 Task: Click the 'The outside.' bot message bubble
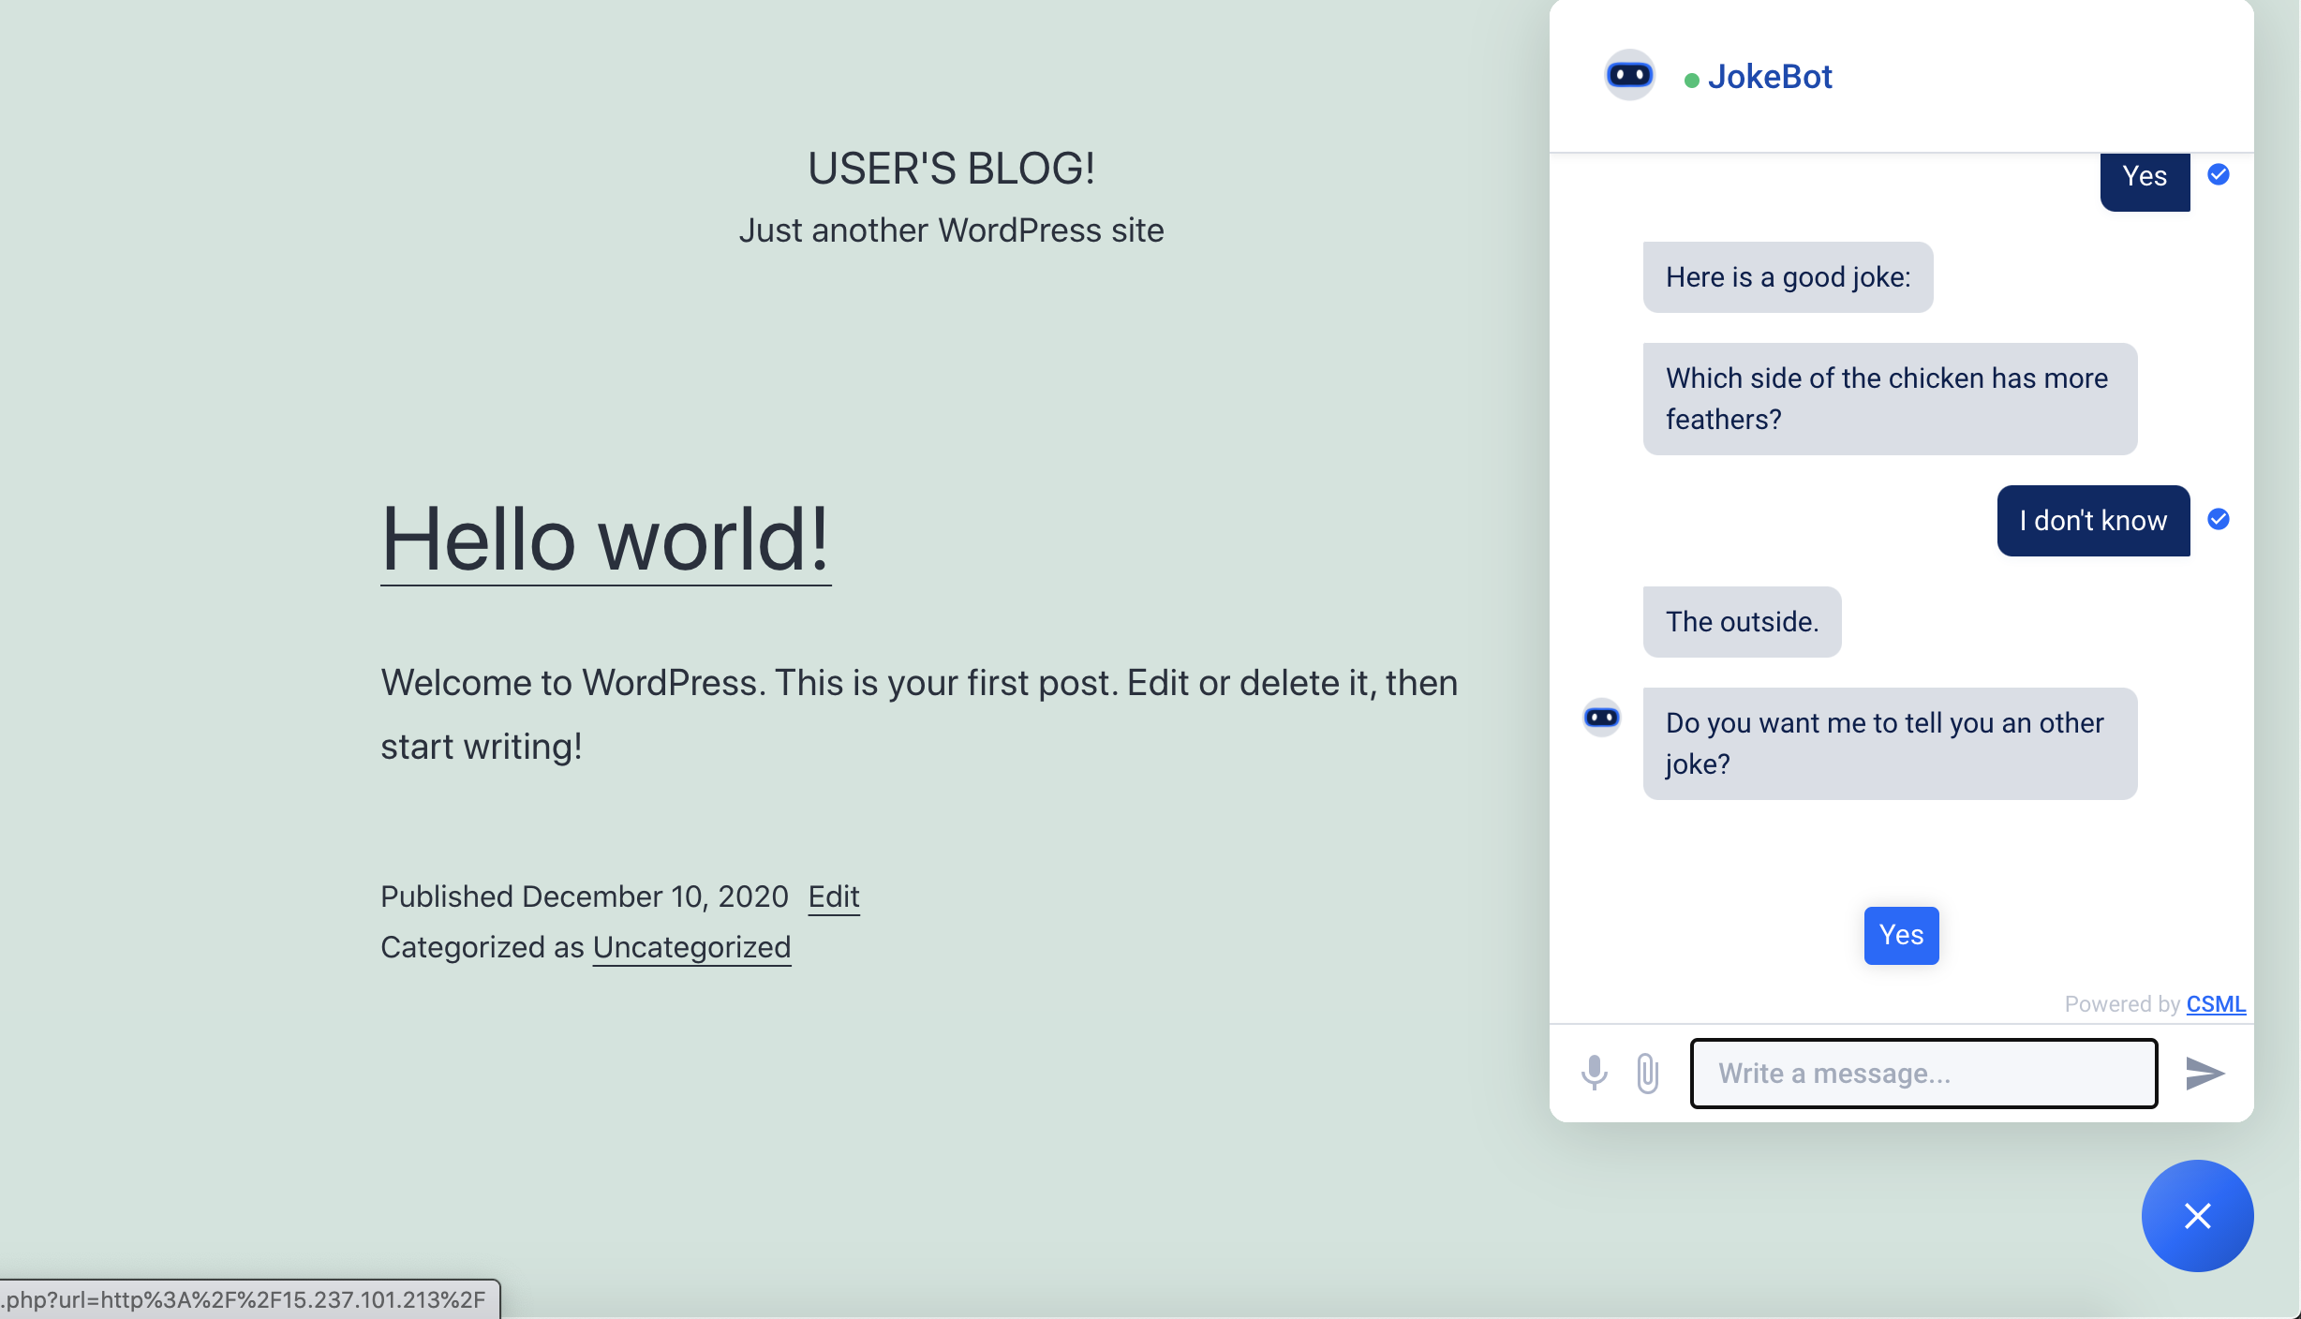1741,621
